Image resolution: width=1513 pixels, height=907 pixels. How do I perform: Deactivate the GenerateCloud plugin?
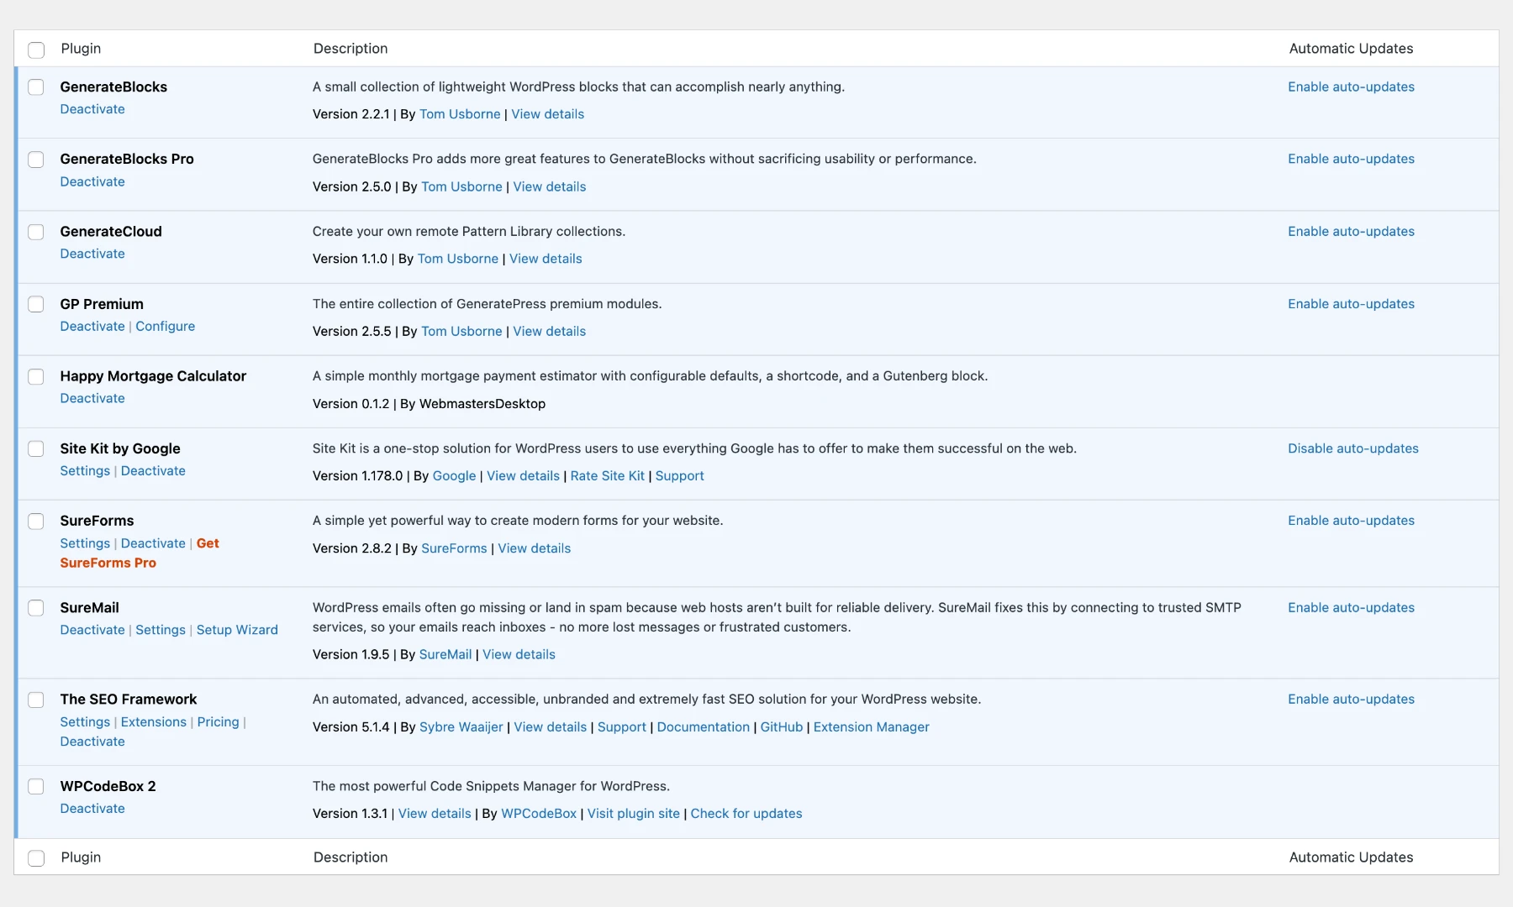point(92,254)
